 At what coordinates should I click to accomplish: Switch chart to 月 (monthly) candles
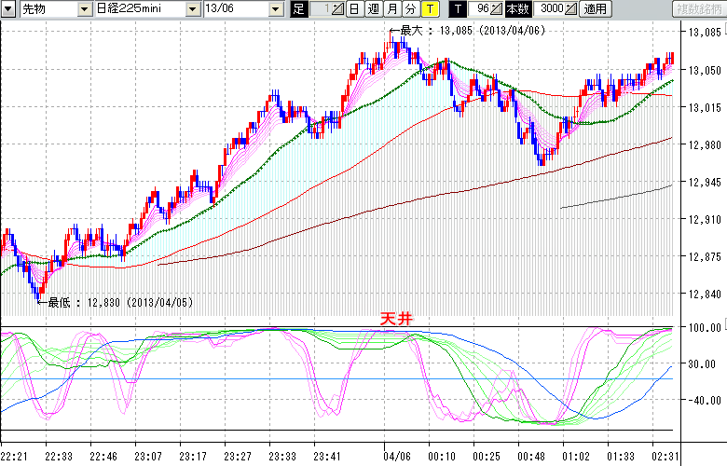coord(392,9)
